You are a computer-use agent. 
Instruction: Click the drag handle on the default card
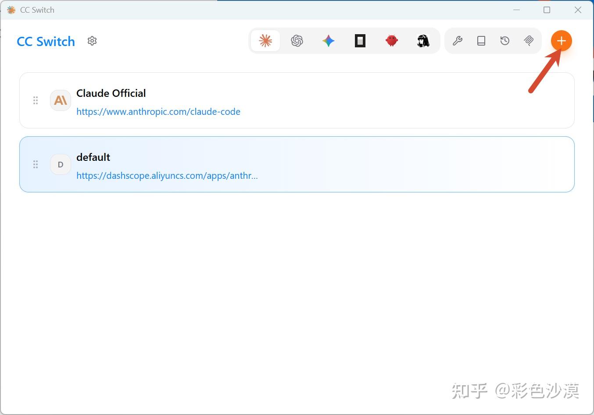coord(36,164)
